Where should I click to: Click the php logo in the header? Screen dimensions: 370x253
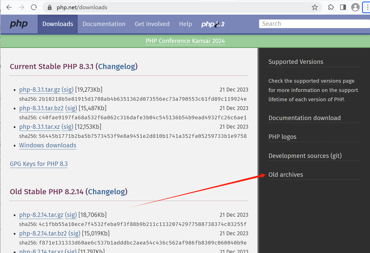(x=19, y=24)
